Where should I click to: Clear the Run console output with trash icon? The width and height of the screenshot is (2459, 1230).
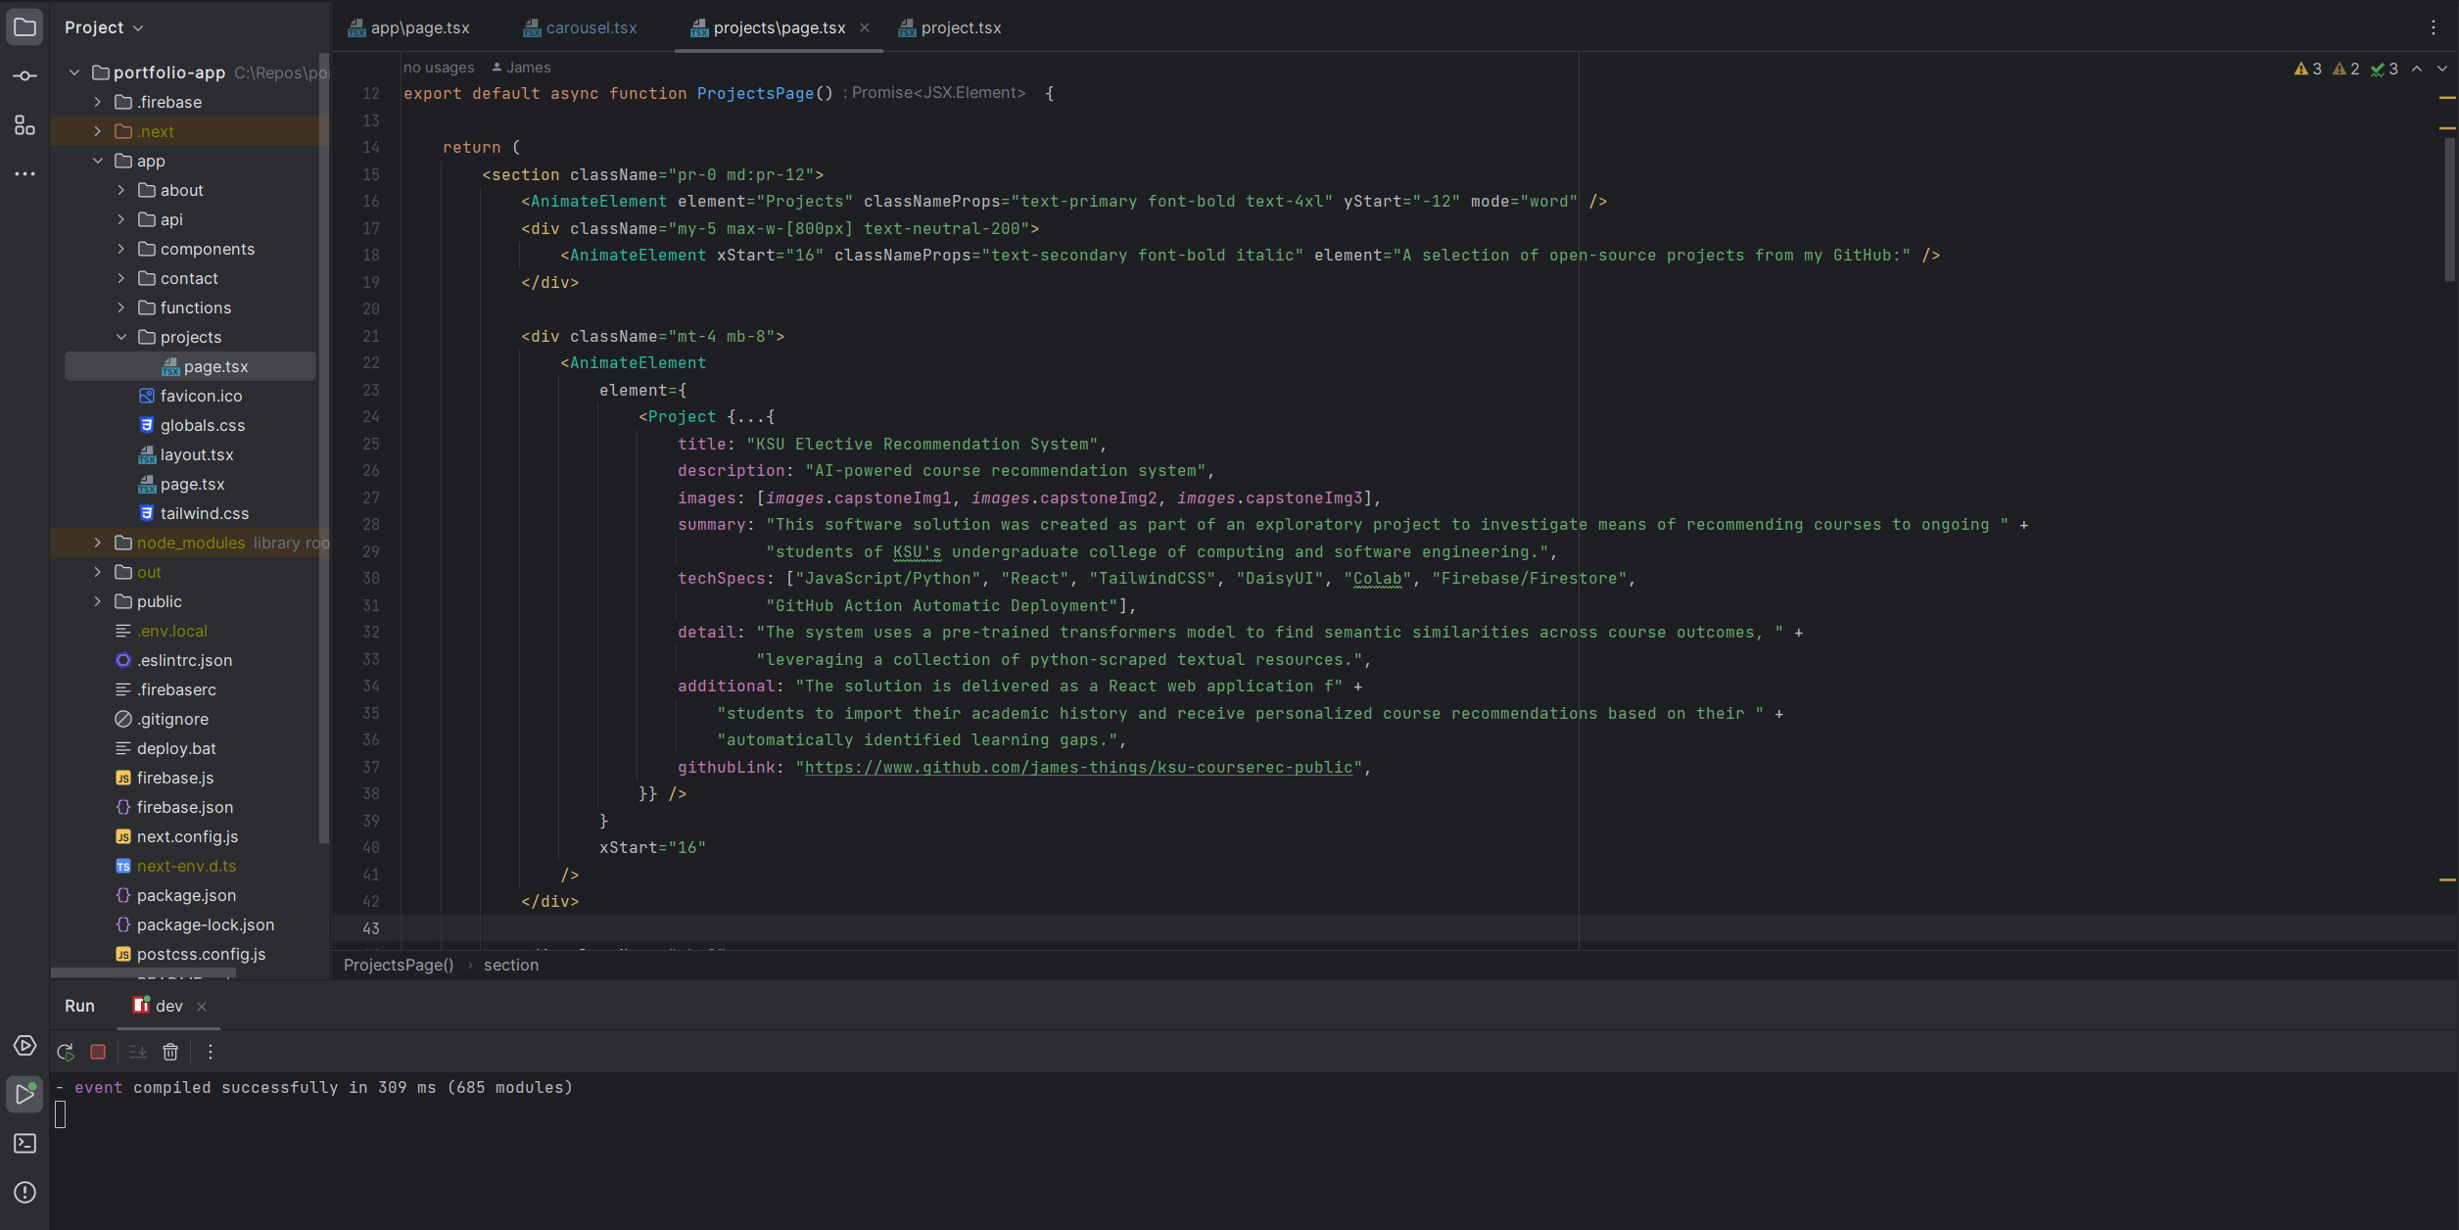coord(170,1052)
